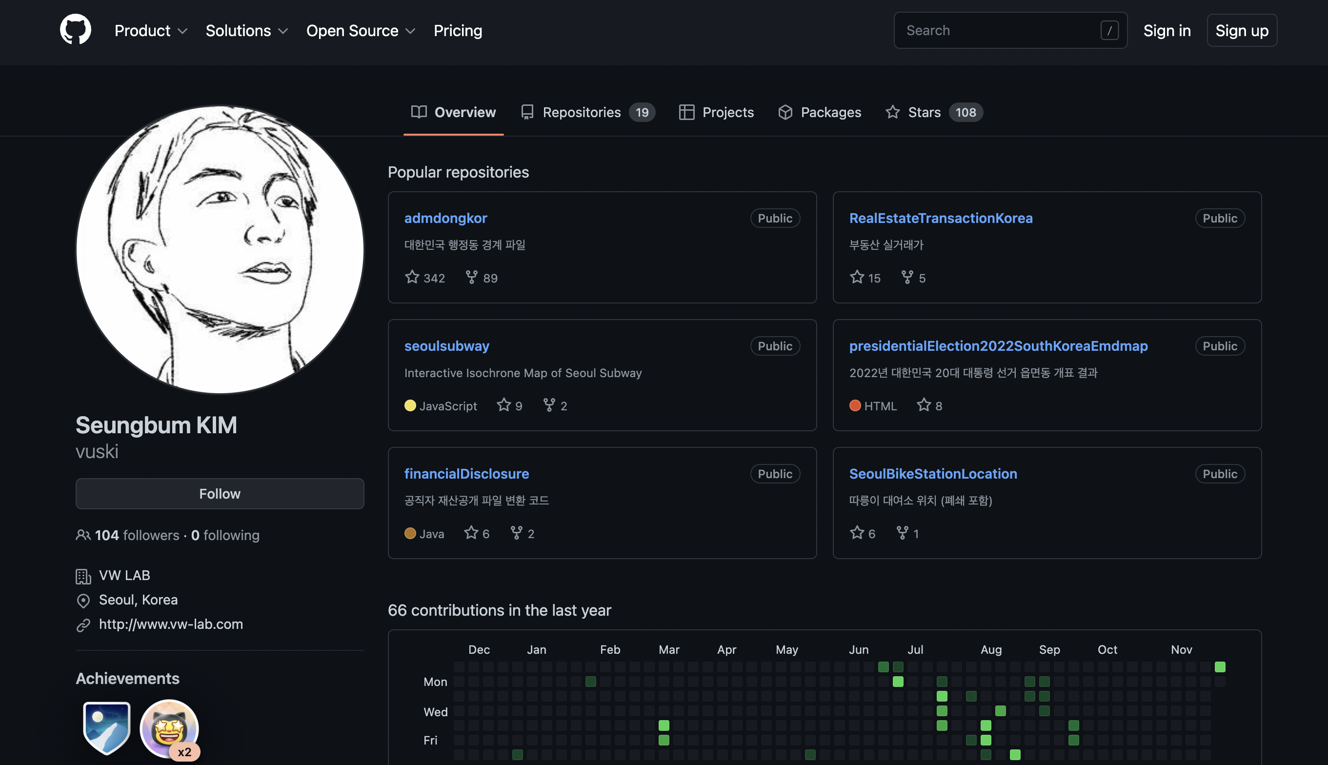The width and height of the screenshot is (1328, 765).
Task: Click the location pin icon
Action: tap(83, 600)
